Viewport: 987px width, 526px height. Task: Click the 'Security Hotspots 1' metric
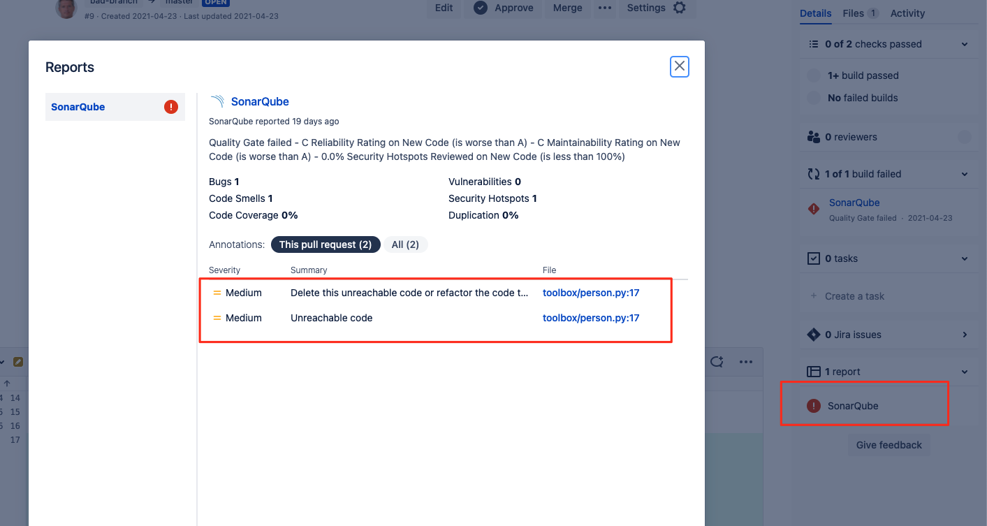pyautogui.click(x=492, y=198)
